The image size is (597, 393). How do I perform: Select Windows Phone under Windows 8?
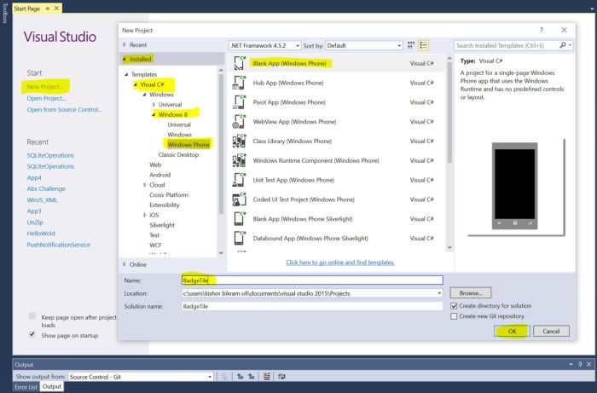[188, 145]
